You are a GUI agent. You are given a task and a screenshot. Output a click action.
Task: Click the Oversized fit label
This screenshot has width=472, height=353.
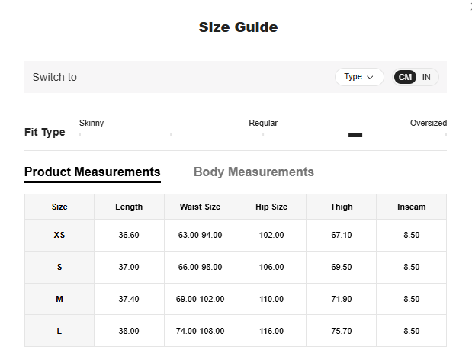(428, 123)
